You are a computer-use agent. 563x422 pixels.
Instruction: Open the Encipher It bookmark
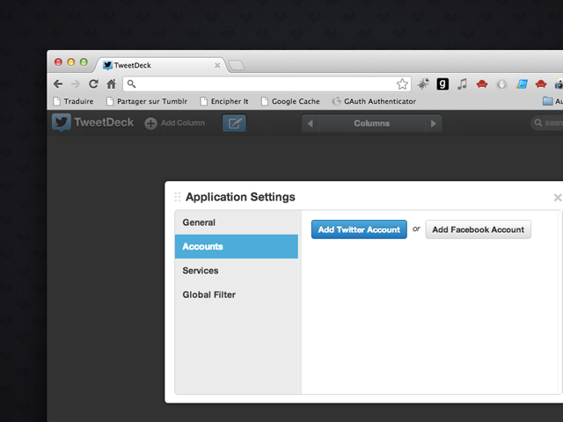224,102
